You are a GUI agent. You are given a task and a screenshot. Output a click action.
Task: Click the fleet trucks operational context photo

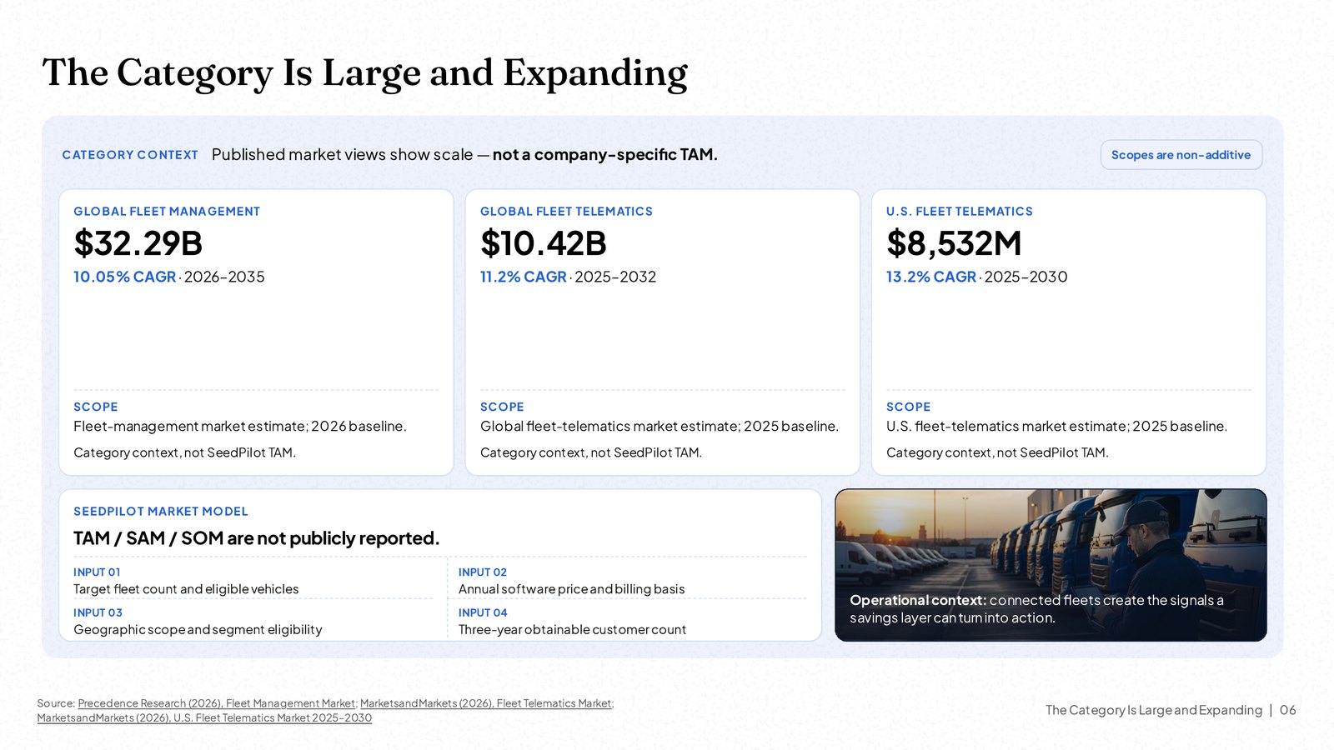(x=1051, y=565)
